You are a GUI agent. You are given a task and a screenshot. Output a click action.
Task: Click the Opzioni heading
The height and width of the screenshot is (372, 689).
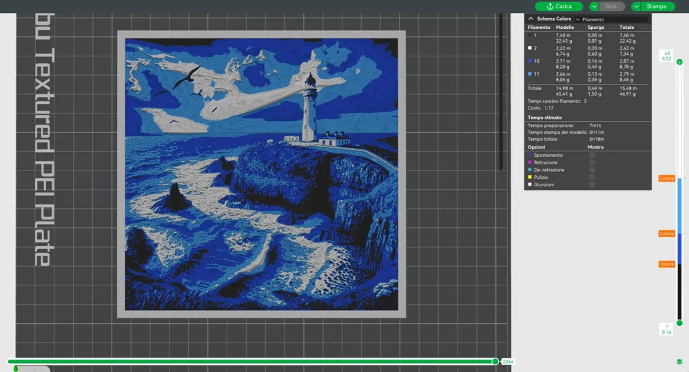click(536, 147)
